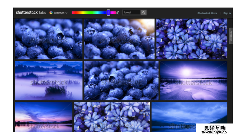Screen dimensions: 236x137
Task: Open the purple frozen lake sunset image
Action: click(194, 80)
